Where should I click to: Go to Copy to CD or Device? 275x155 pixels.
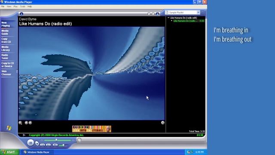coord(8,65)
